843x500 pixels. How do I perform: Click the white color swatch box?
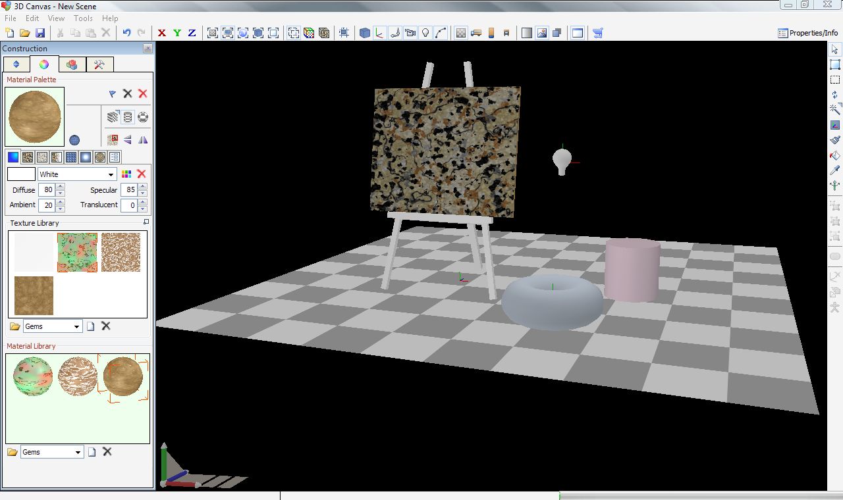coord(21,174)
